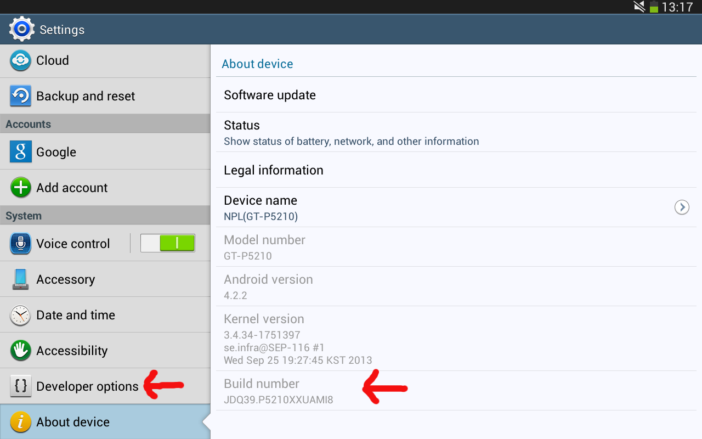702x439 pixels.
Task: Tap the battery icon in status bar
Action: tap(654, 7)
